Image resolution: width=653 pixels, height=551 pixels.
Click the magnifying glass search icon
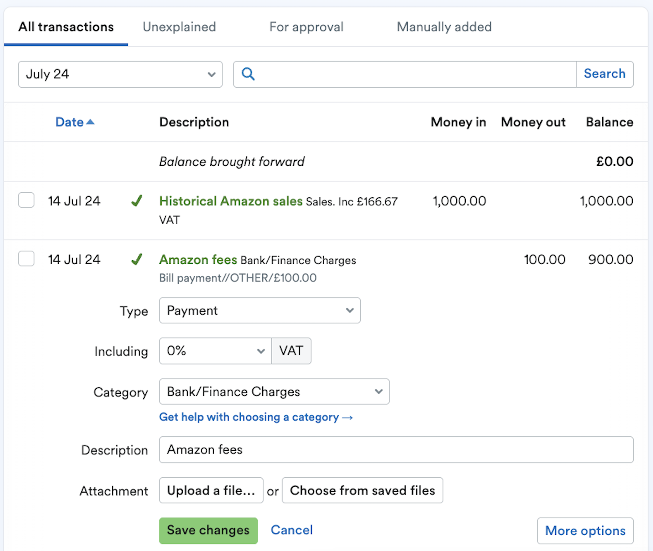[x=248, y=74]
